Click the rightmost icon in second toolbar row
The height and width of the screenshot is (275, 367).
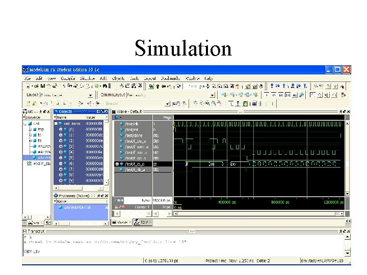[x=343, y=95]
